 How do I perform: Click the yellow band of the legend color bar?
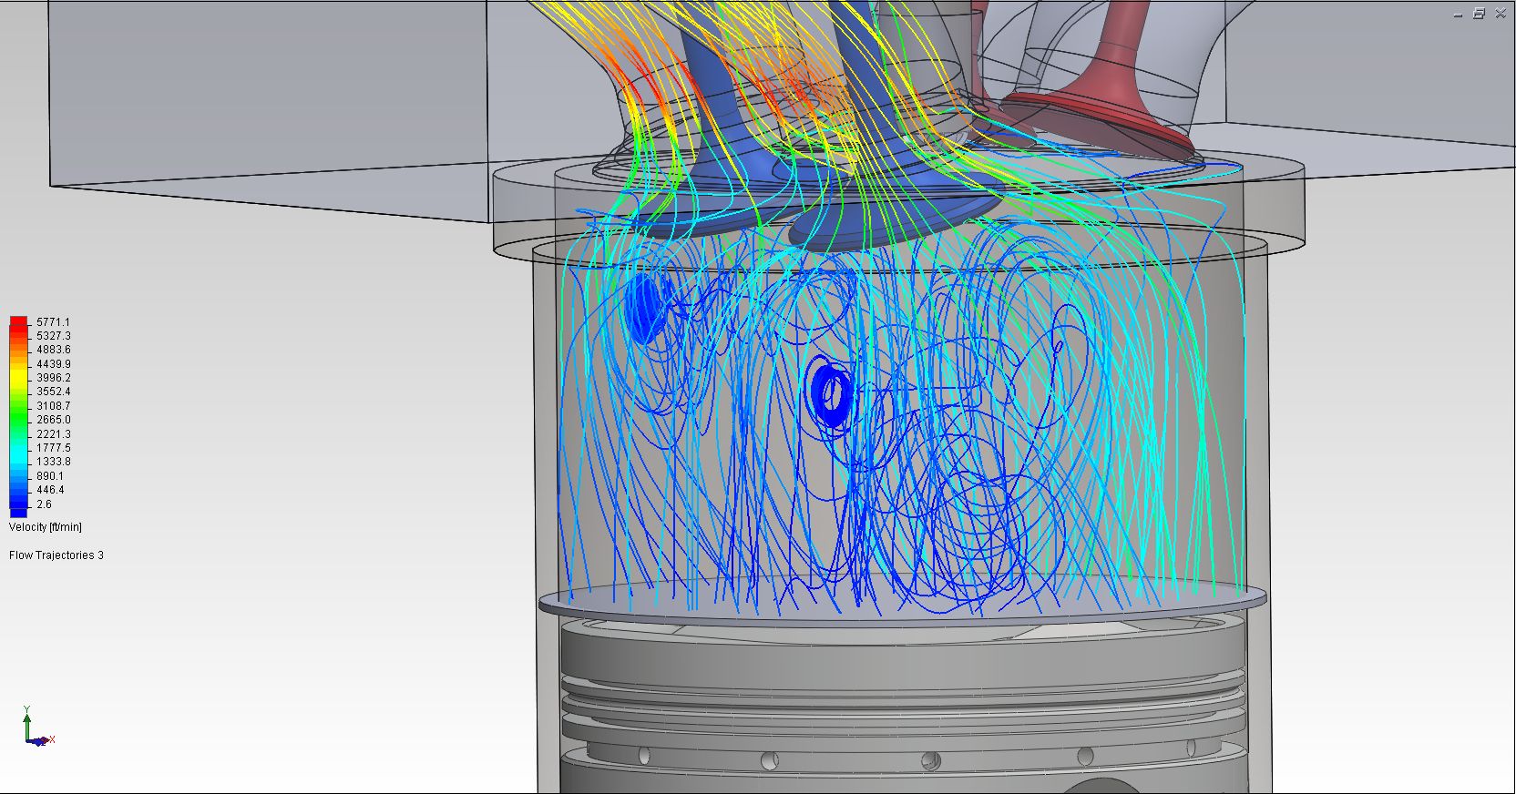(x=18, y=375)
